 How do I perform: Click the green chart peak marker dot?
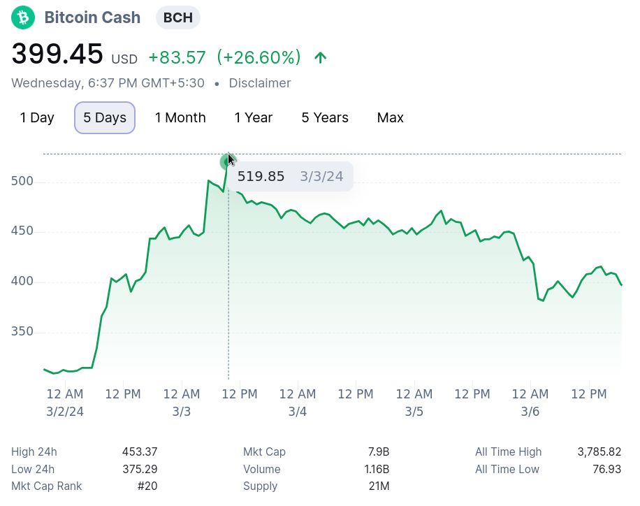(226, 162)
